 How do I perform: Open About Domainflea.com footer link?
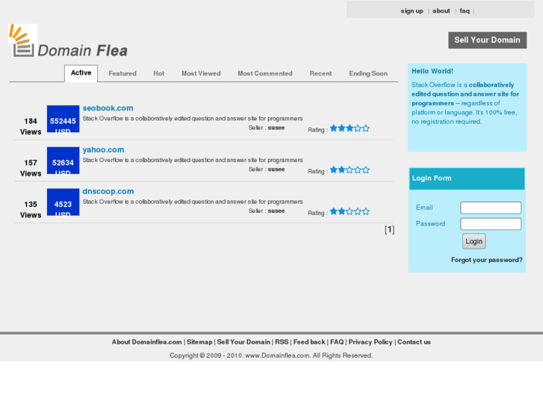(x=146, y=342)
